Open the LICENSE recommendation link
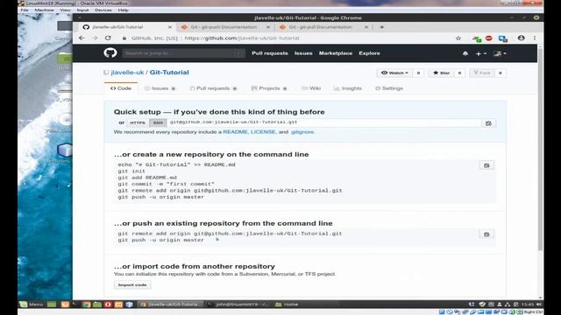Image resolution: width=561 pixels, height=315 pixels. [x=263, y=132]
